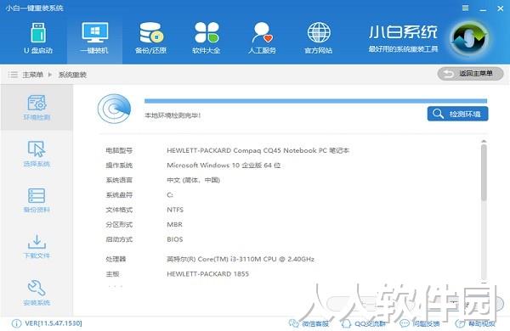Open 问题反馈 link
Image resolution: width=510 pixels, height=331 pixels.
420,323
